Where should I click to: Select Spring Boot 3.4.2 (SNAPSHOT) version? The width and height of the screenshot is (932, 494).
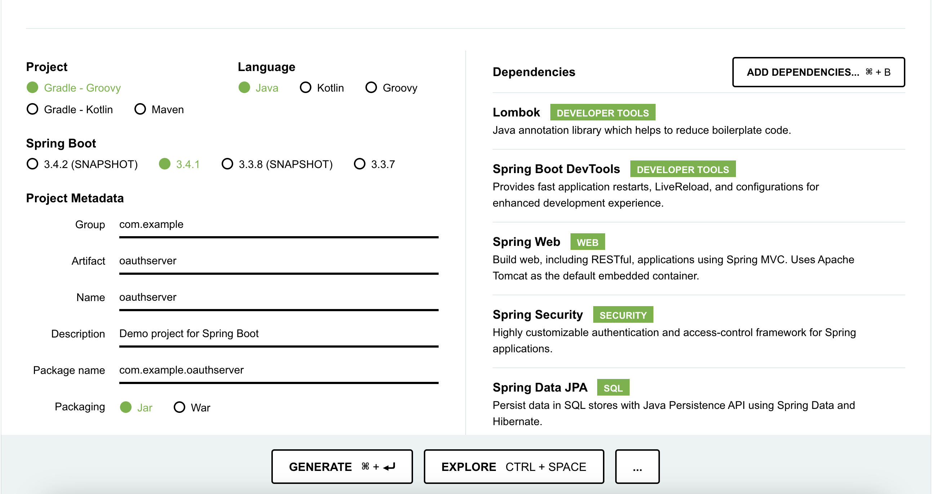click(x=32, y=164)
